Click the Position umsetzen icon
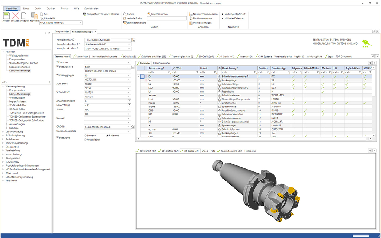The height and width of the screenshot is (238, 381). 191,19
